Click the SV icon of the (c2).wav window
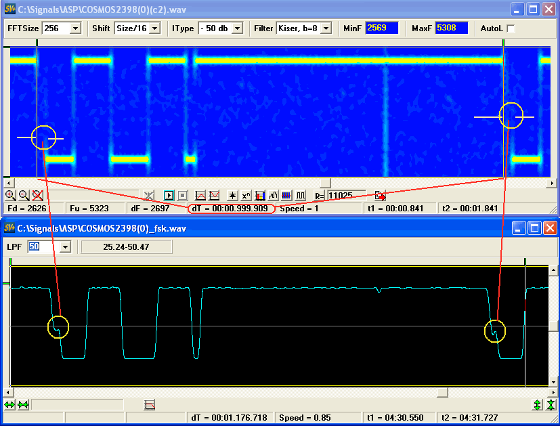 (x=10, y=9)
